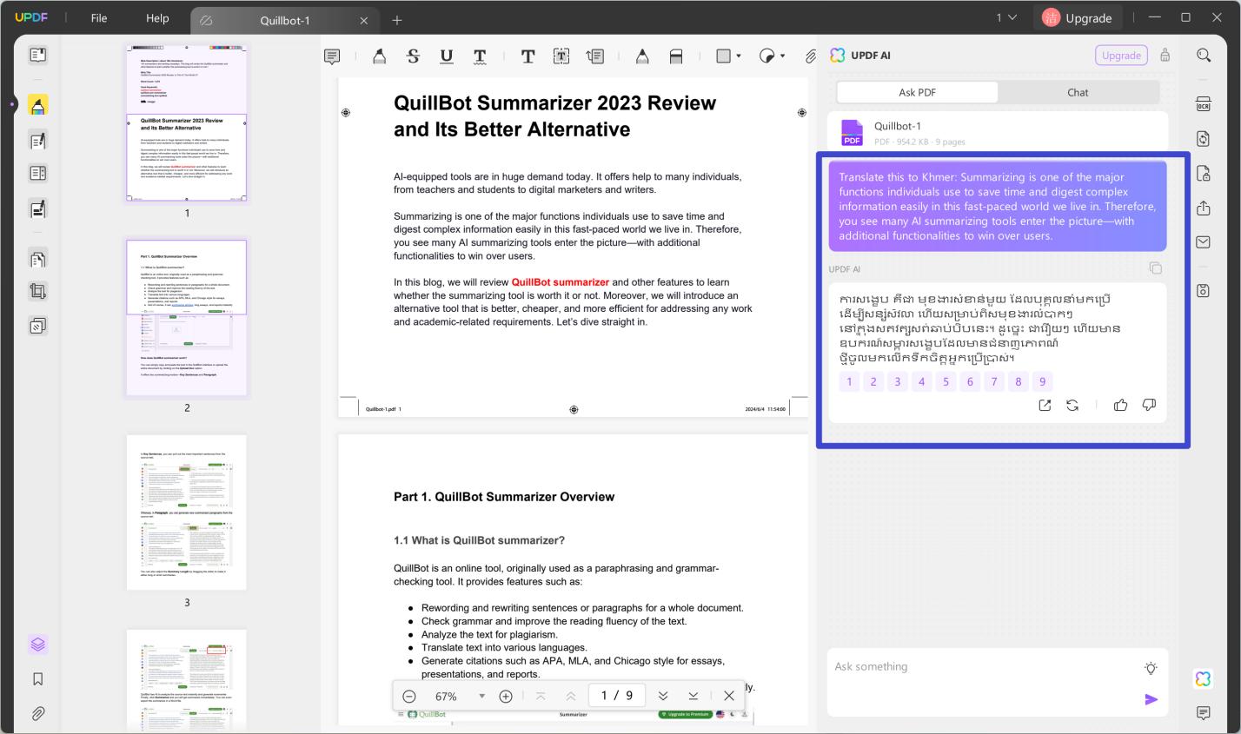Give thumbs down to the AI translation

pos(1149,405)
